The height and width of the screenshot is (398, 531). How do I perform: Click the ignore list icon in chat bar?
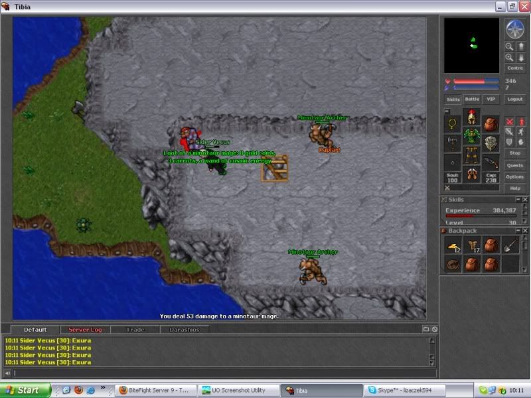(435, 329)
